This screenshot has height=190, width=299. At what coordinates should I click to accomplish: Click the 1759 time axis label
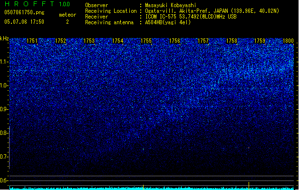pos(260,41)
